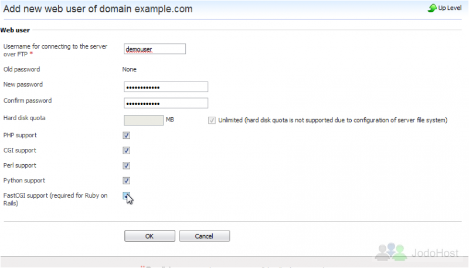The width and height of the screenshot is (469, 268).
Task: Toggle the FastCGI support checkbox
Action: (x=126, y=196)
